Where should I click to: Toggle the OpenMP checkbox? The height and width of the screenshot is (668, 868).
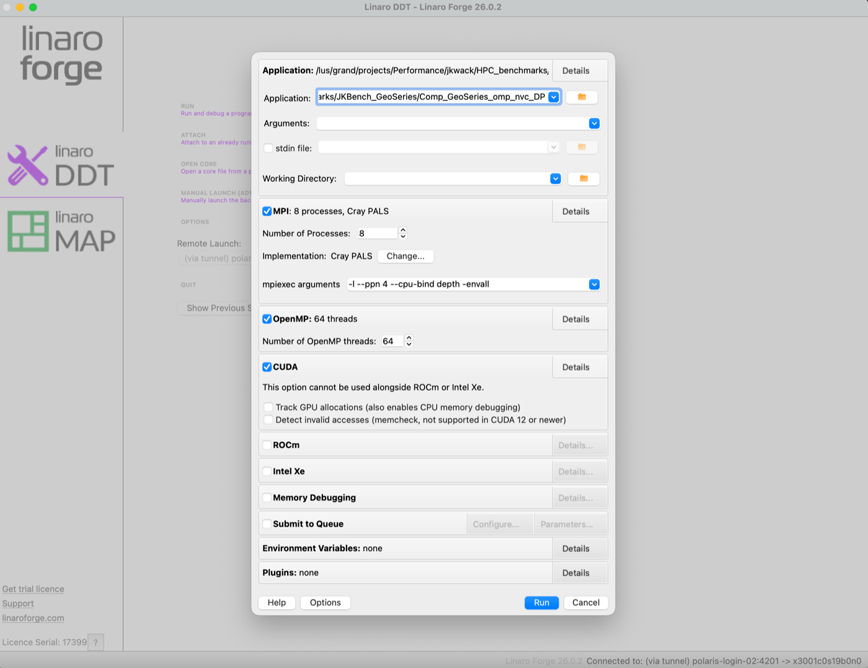click(267, 319)
